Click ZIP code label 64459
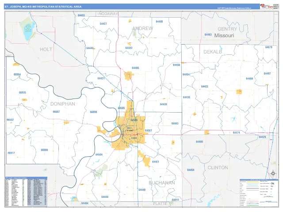This screenshot has width=283, height=212. point(176,65)
